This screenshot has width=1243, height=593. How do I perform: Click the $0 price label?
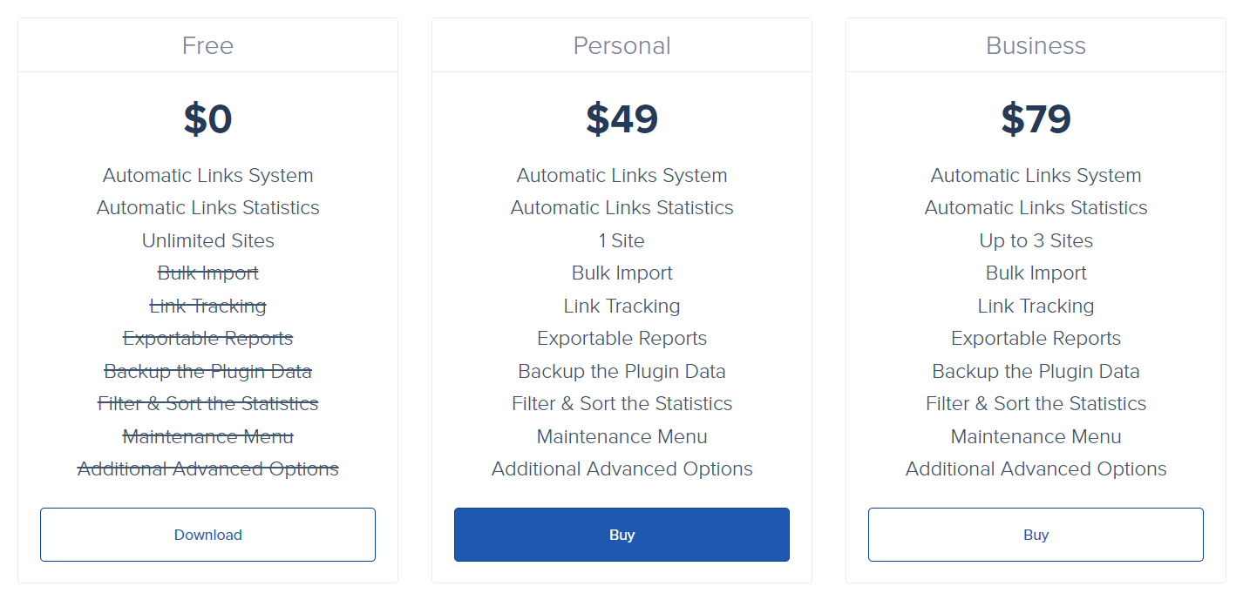[x=207, y=119]
